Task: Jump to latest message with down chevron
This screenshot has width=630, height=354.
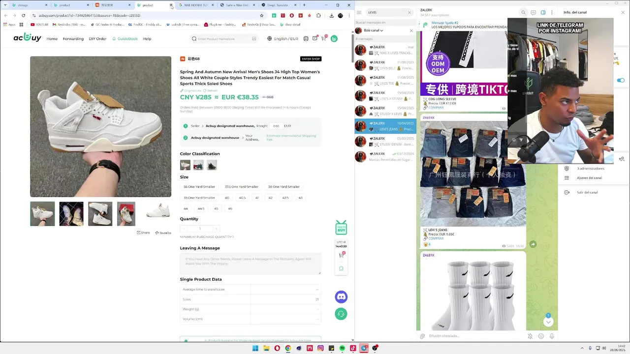Action: coord(548,322)
